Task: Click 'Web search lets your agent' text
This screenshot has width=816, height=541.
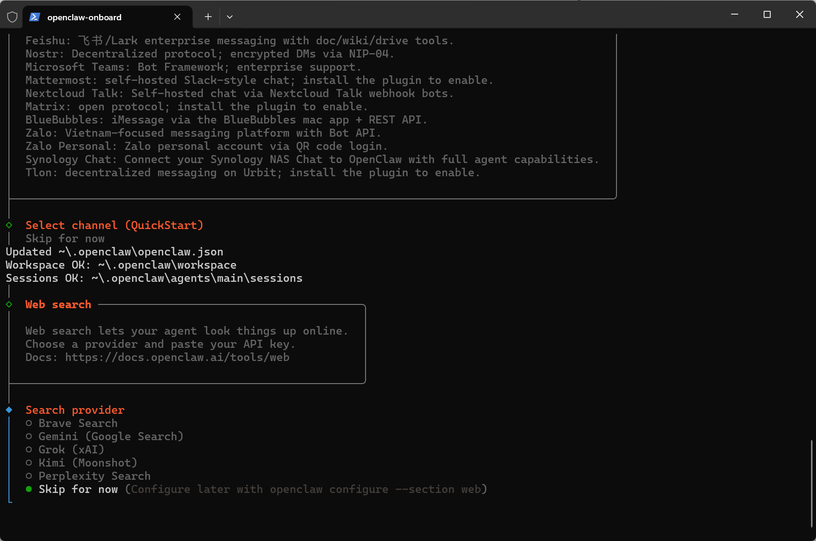Action: pos(187,331)
